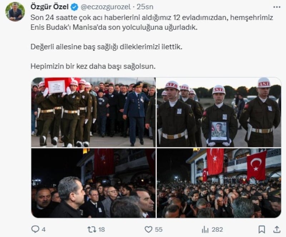286x237 pixels.
Task: Open the Özgür Özel display name link
Action: (50, 7)
